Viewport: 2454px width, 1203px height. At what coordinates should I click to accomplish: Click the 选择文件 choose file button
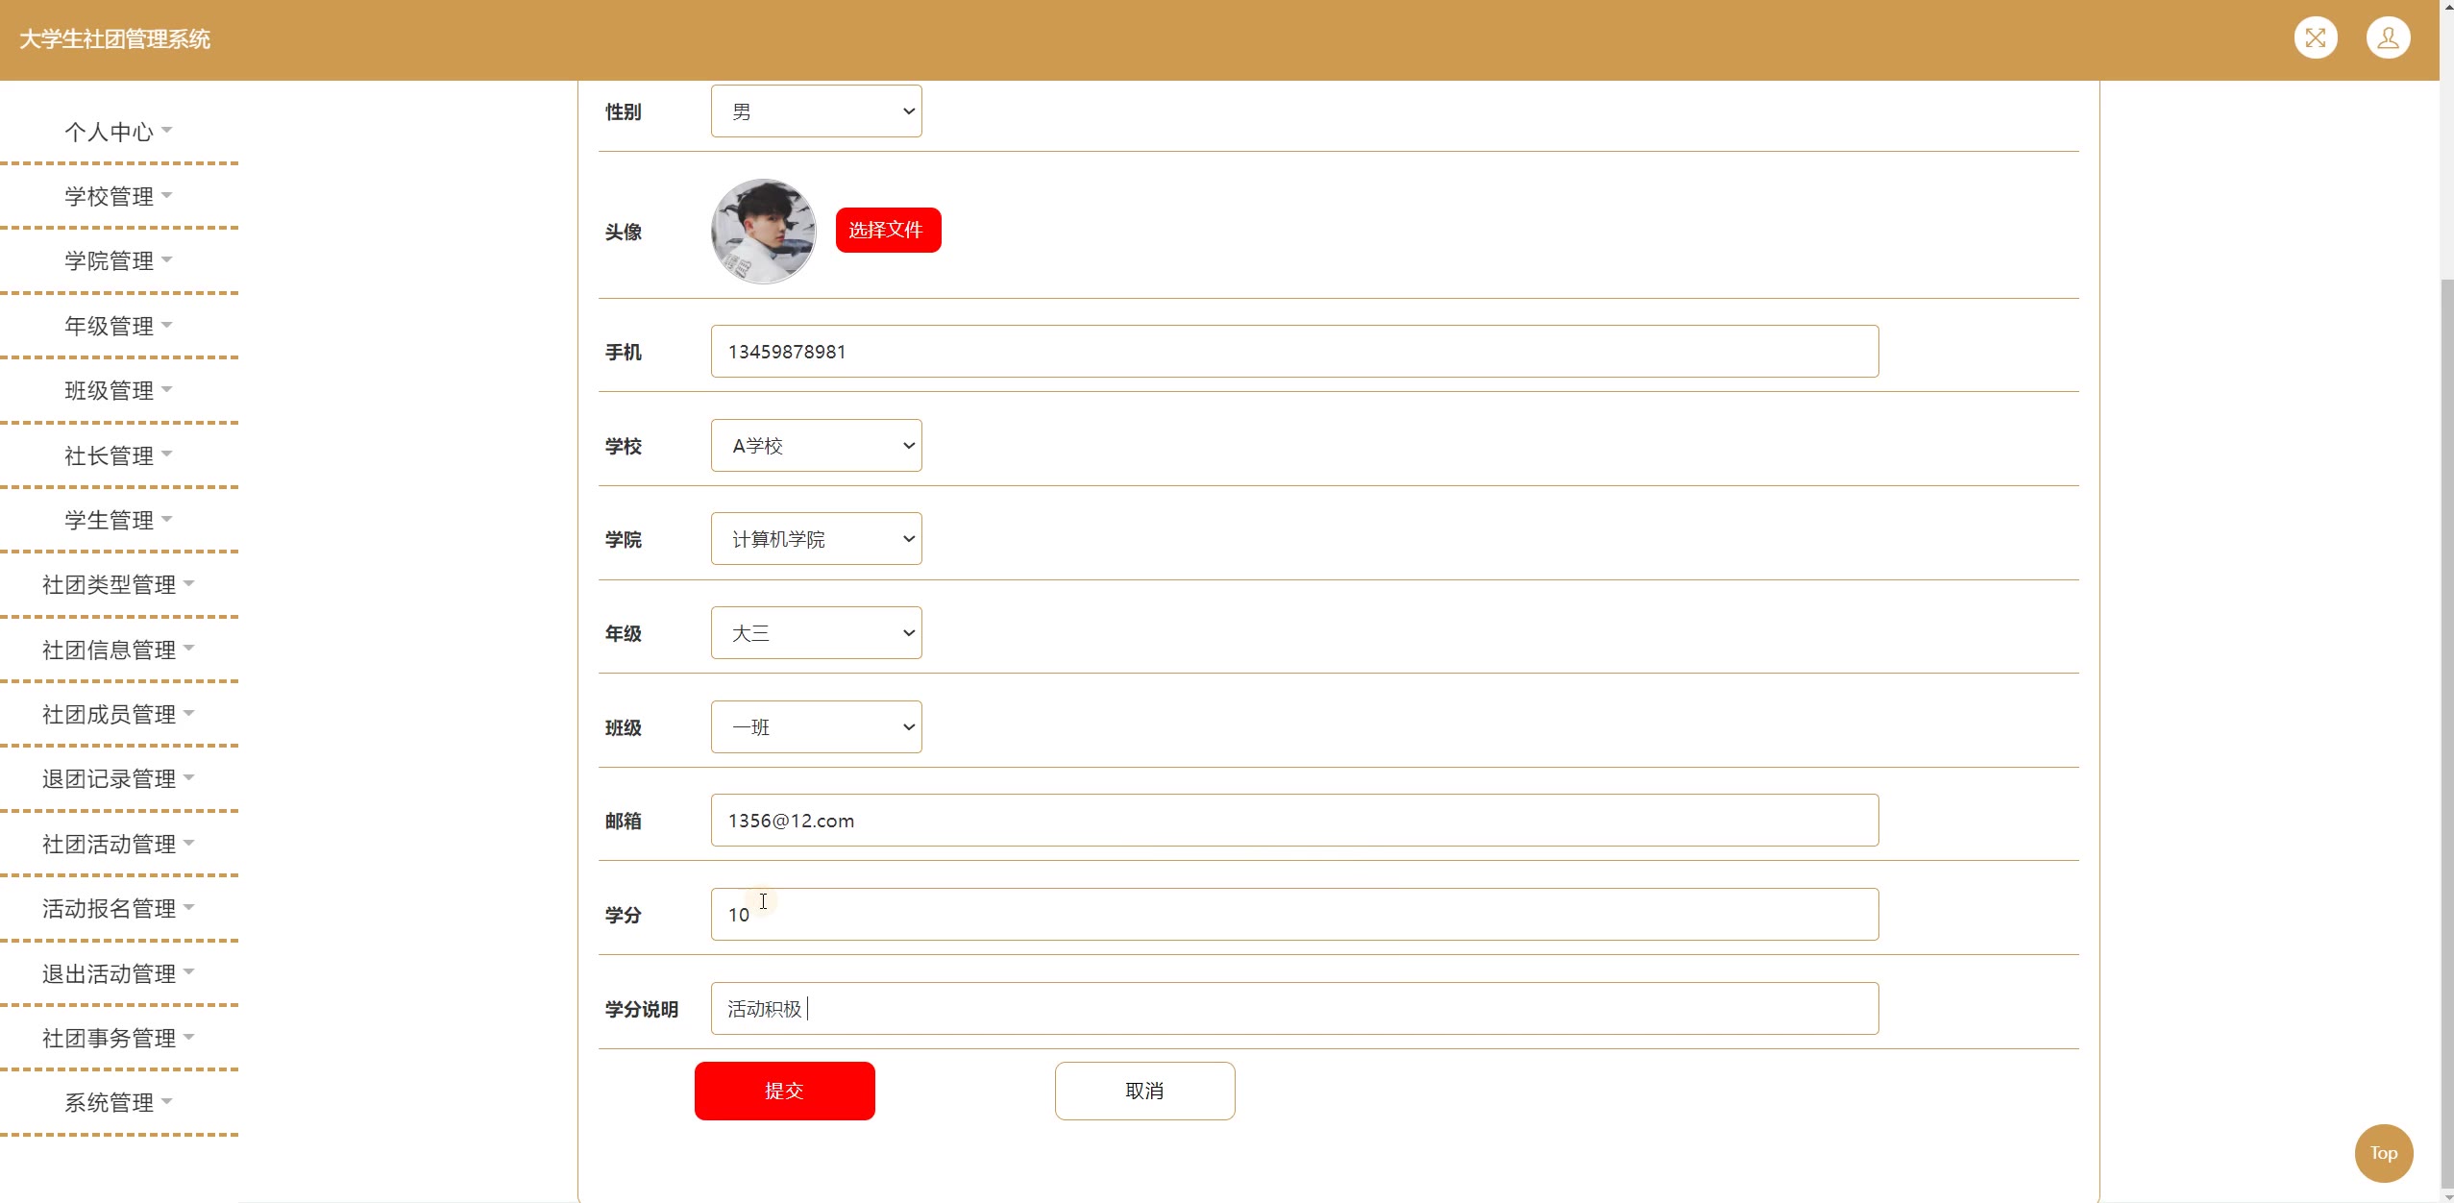point(888,231)
